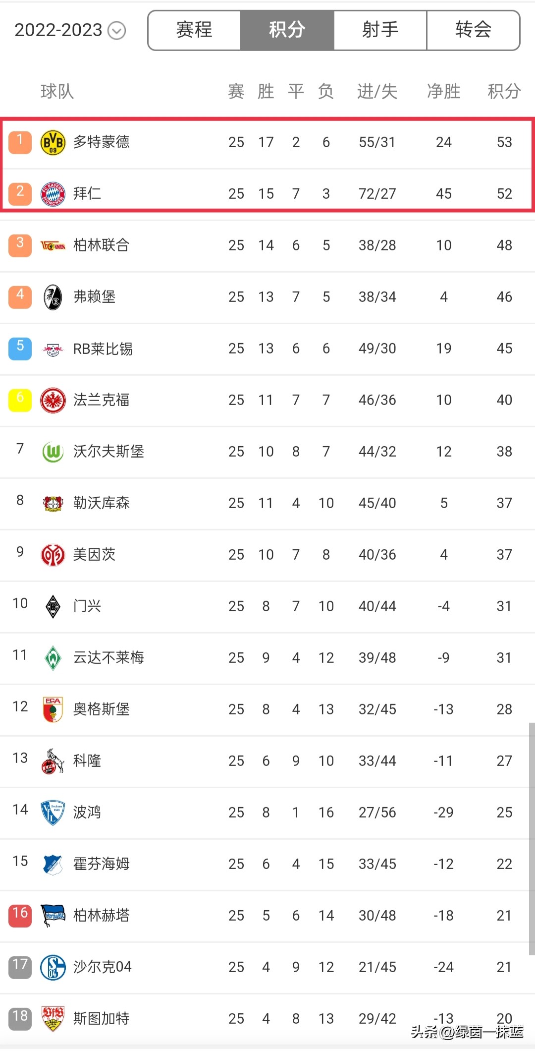Select the 积分 tab

[287, 30]
